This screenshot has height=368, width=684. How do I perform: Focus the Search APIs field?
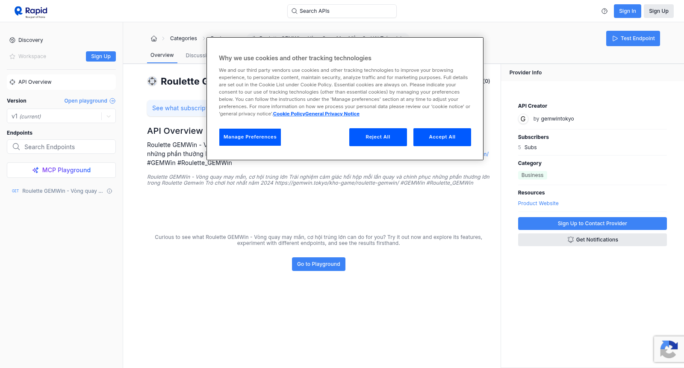(x=342, y=11)
